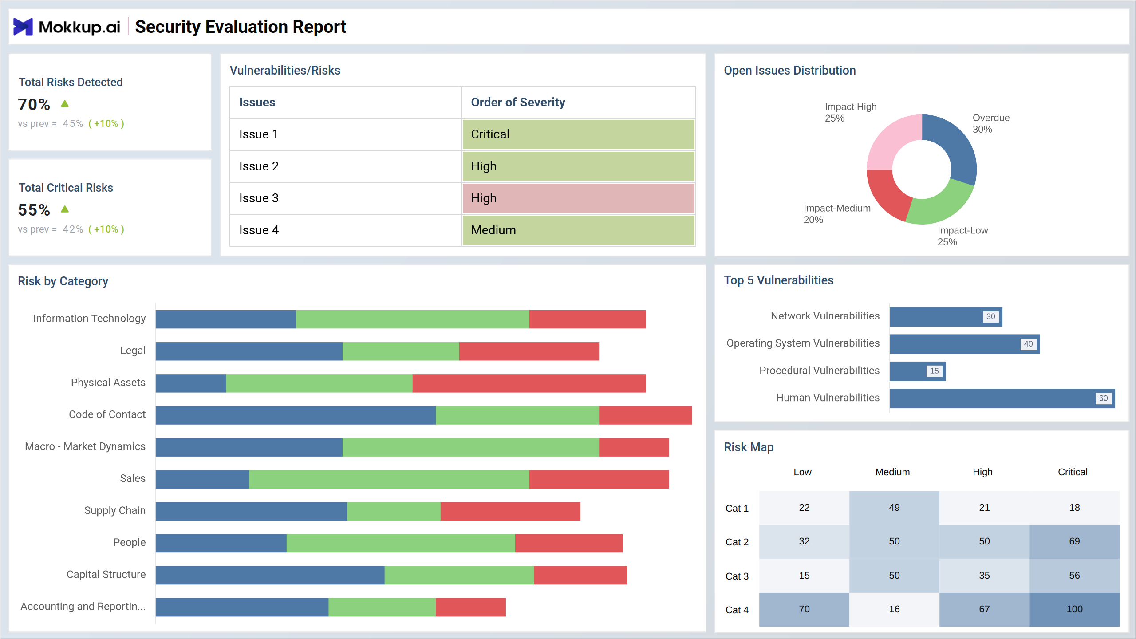Click the Overdue 30% label
This screenshot has width=1136, height=639.
pos(991,123)
